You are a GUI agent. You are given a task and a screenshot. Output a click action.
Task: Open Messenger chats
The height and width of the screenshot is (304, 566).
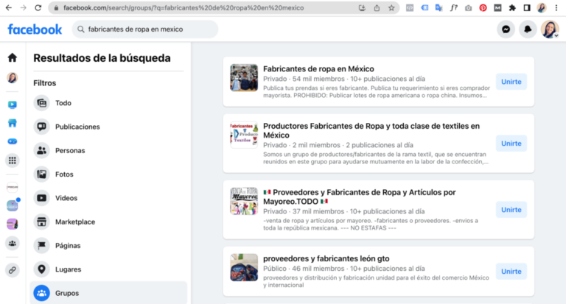506,29
